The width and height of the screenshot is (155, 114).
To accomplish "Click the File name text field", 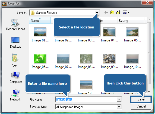I will pyautogui.click(x=86, y=99).
